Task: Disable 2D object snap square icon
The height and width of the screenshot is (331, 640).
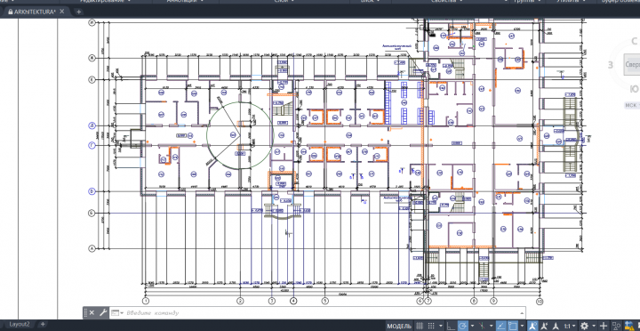Action: (513, 326)
